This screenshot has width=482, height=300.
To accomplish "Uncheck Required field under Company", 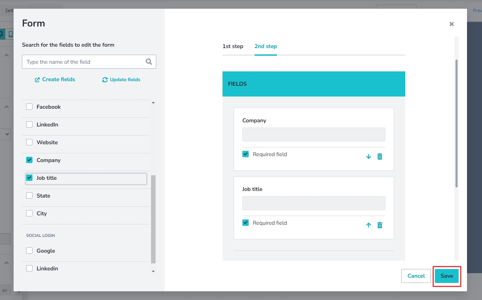I will tap(245, 154).
